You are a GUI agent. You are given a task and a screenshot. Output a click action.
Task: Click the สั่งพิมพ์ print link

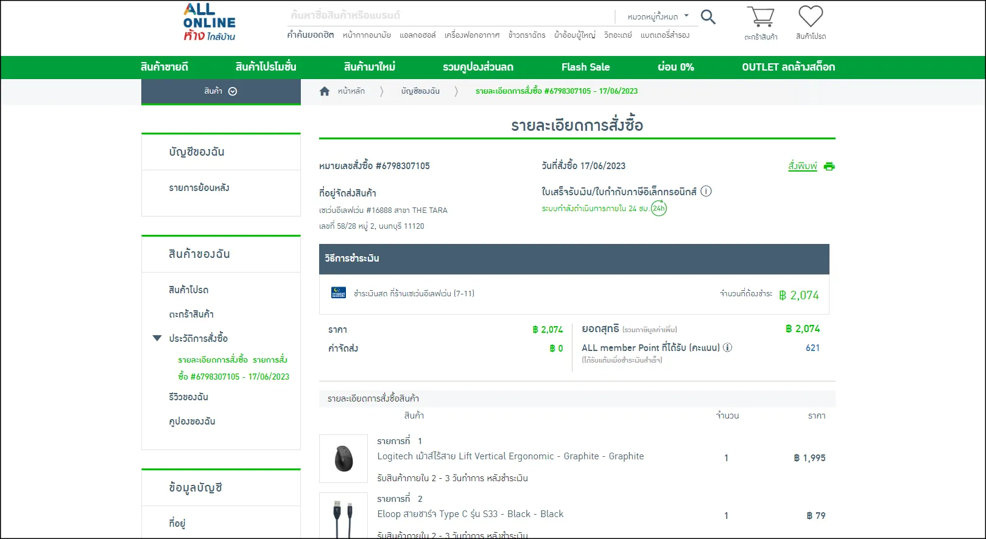coord(802,166)
